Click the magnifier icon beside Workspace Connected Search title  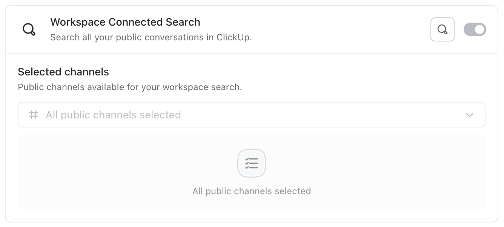coord(29,29)
